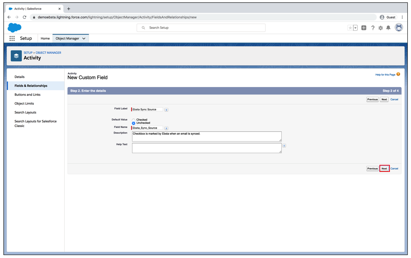
Task: Select the Unchecked default value radio button
Action: point(133,123)
